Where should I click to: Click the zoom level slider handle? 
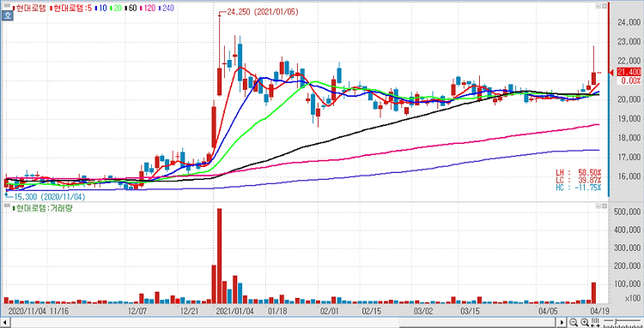(616, 322)
